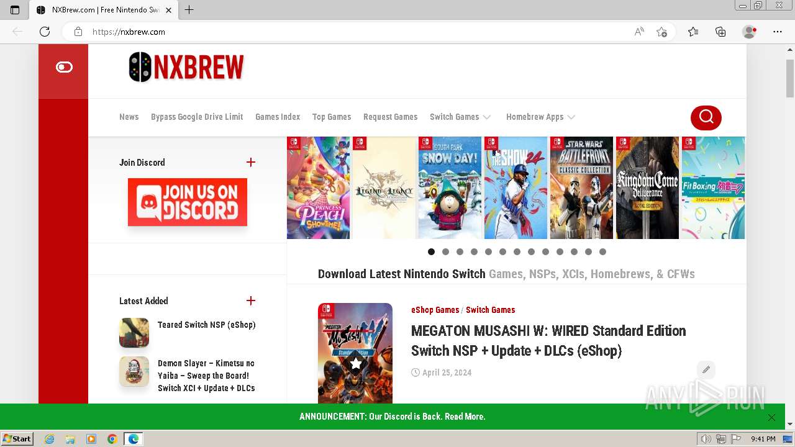Open Princess Peach Showtime cover
795x447 pixels.
(x=319, y=188)
